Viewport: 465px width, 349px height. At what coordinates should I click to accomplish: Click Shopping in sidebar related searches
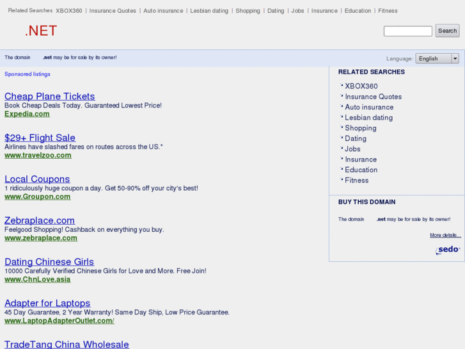361,128
